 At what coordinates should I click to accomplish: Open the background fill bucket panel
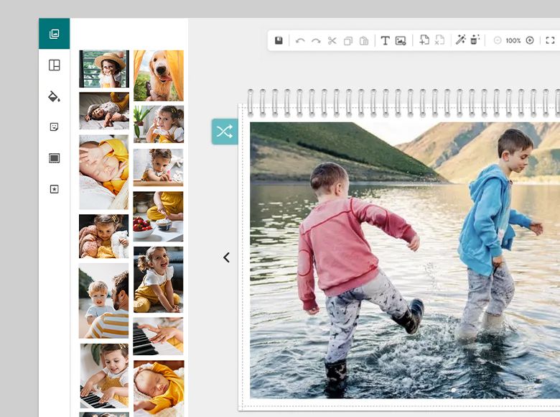(x=54, y=96)
